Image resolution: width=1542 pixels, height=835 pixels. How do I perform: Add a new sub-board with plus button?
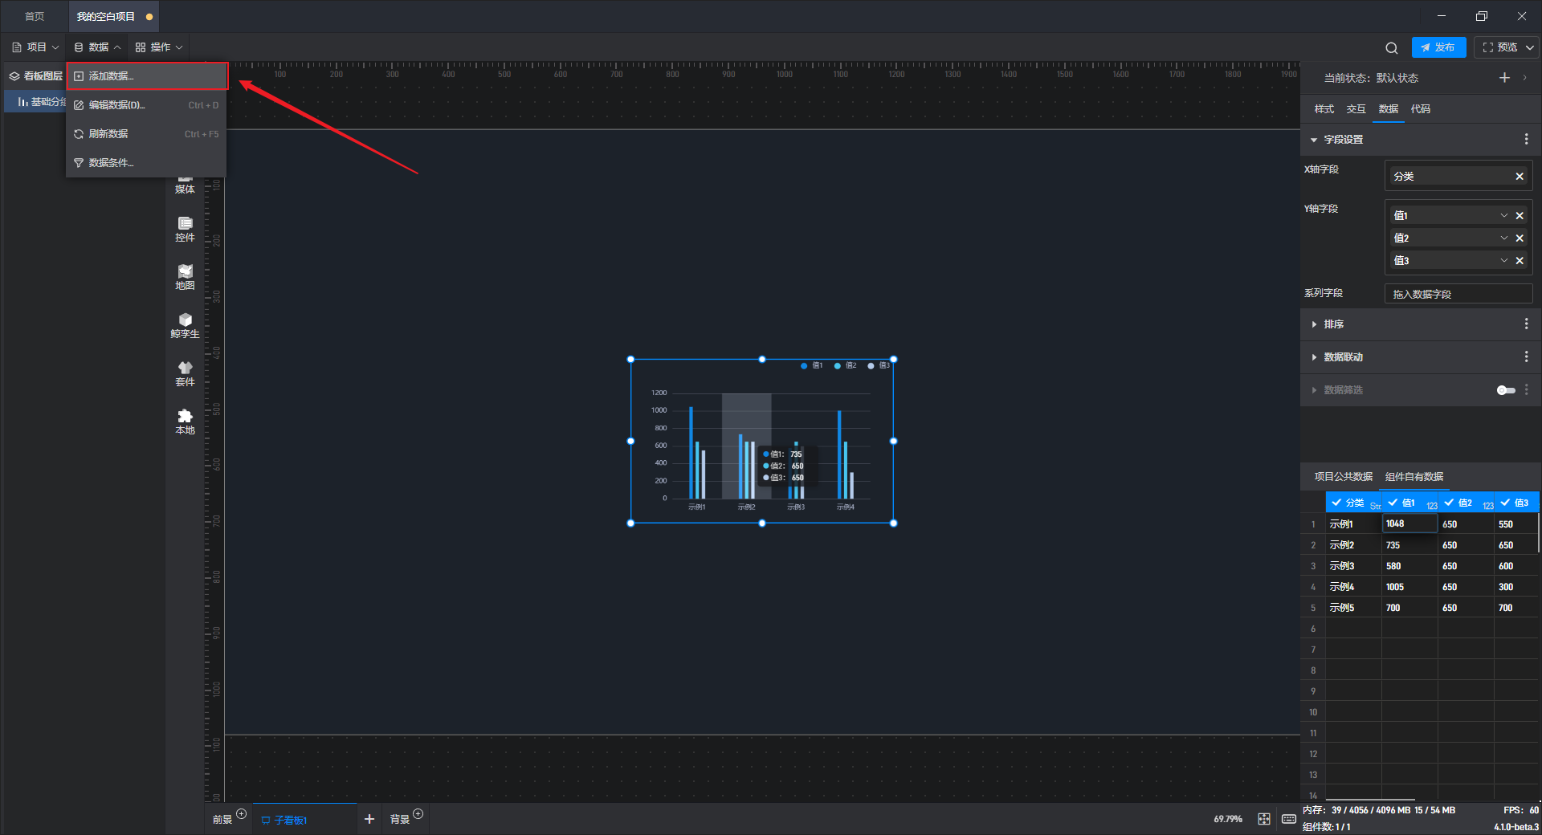click(369, 819)
